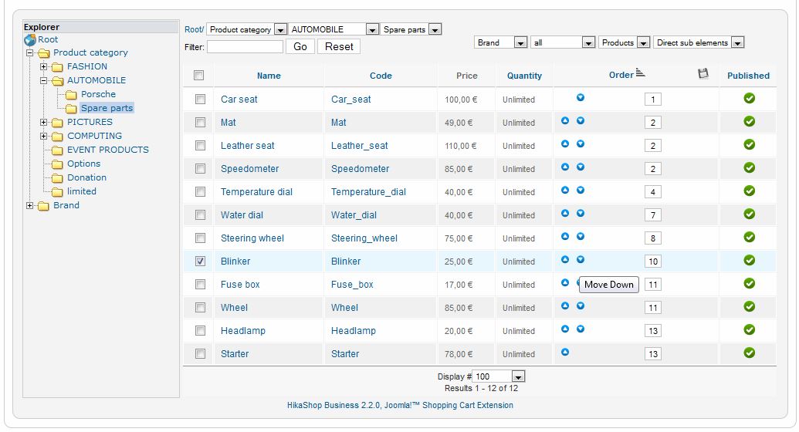799x432 pixels.
Task: Click into the Filter text field
Action: click(245, 47)
